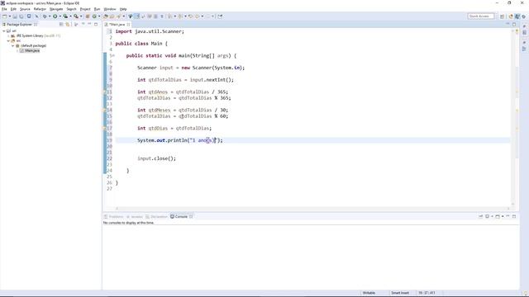
Task: Maximize the editor area
Action: pos(514,24)
